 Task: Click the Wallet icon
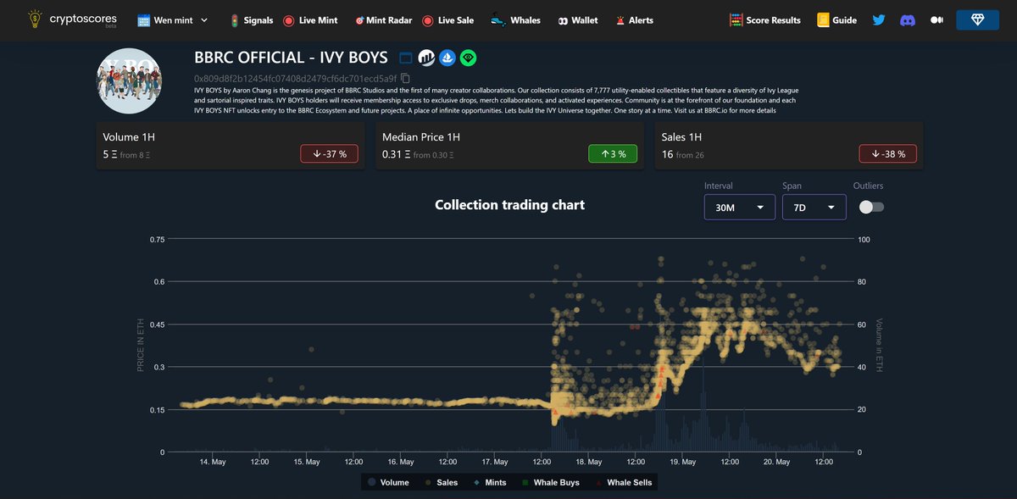pos(563,20)
